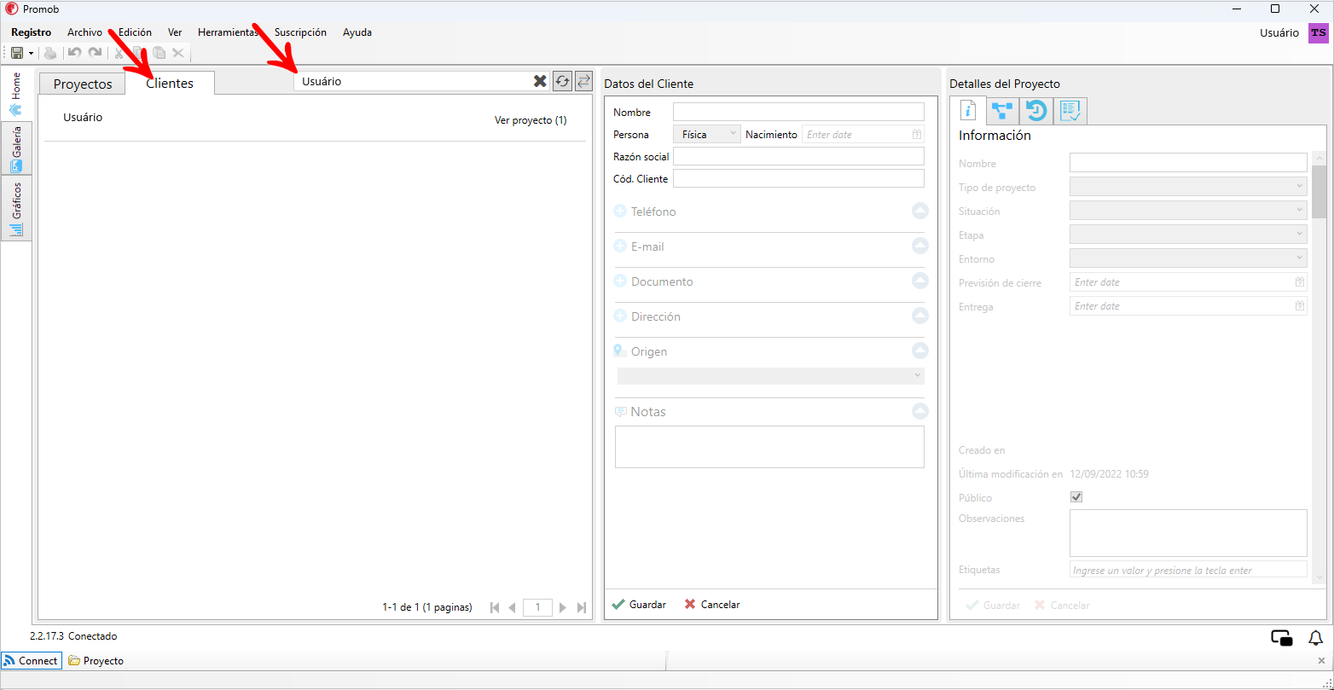Collapse the Dirección section arrow

click(x=919, y=316)
